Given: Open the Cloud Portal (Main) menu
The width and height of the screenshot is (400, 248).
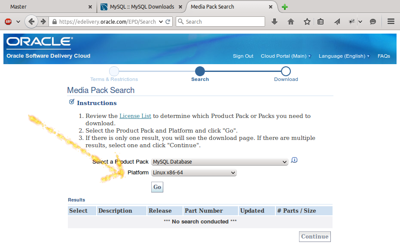Looking at the screenshot, I should point(286,56).
